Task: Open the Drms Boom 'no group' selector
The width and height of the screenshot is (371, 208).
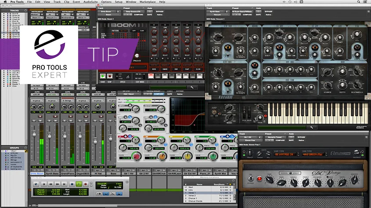Action: pos(37,101)
